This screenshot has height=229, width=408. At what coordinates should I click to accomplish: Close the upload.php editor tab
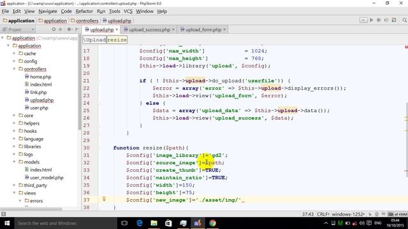pyautogui.click(x=117, y=30)
